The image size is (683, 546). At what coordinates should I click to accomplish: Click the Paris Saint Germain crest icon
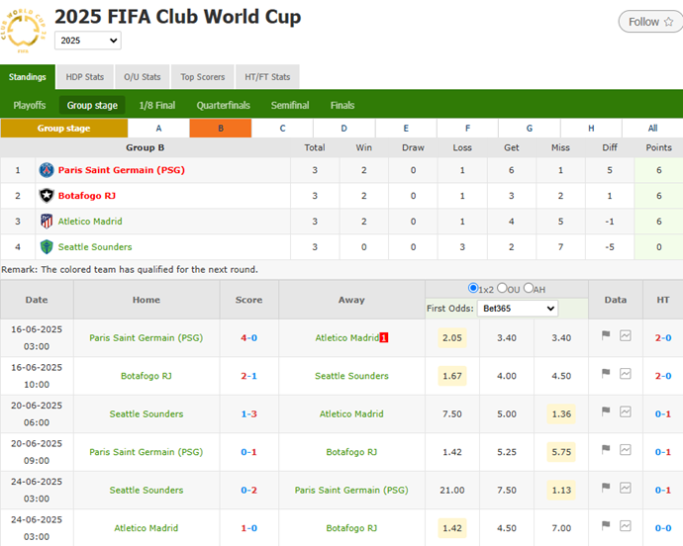[x=47, y=170]
